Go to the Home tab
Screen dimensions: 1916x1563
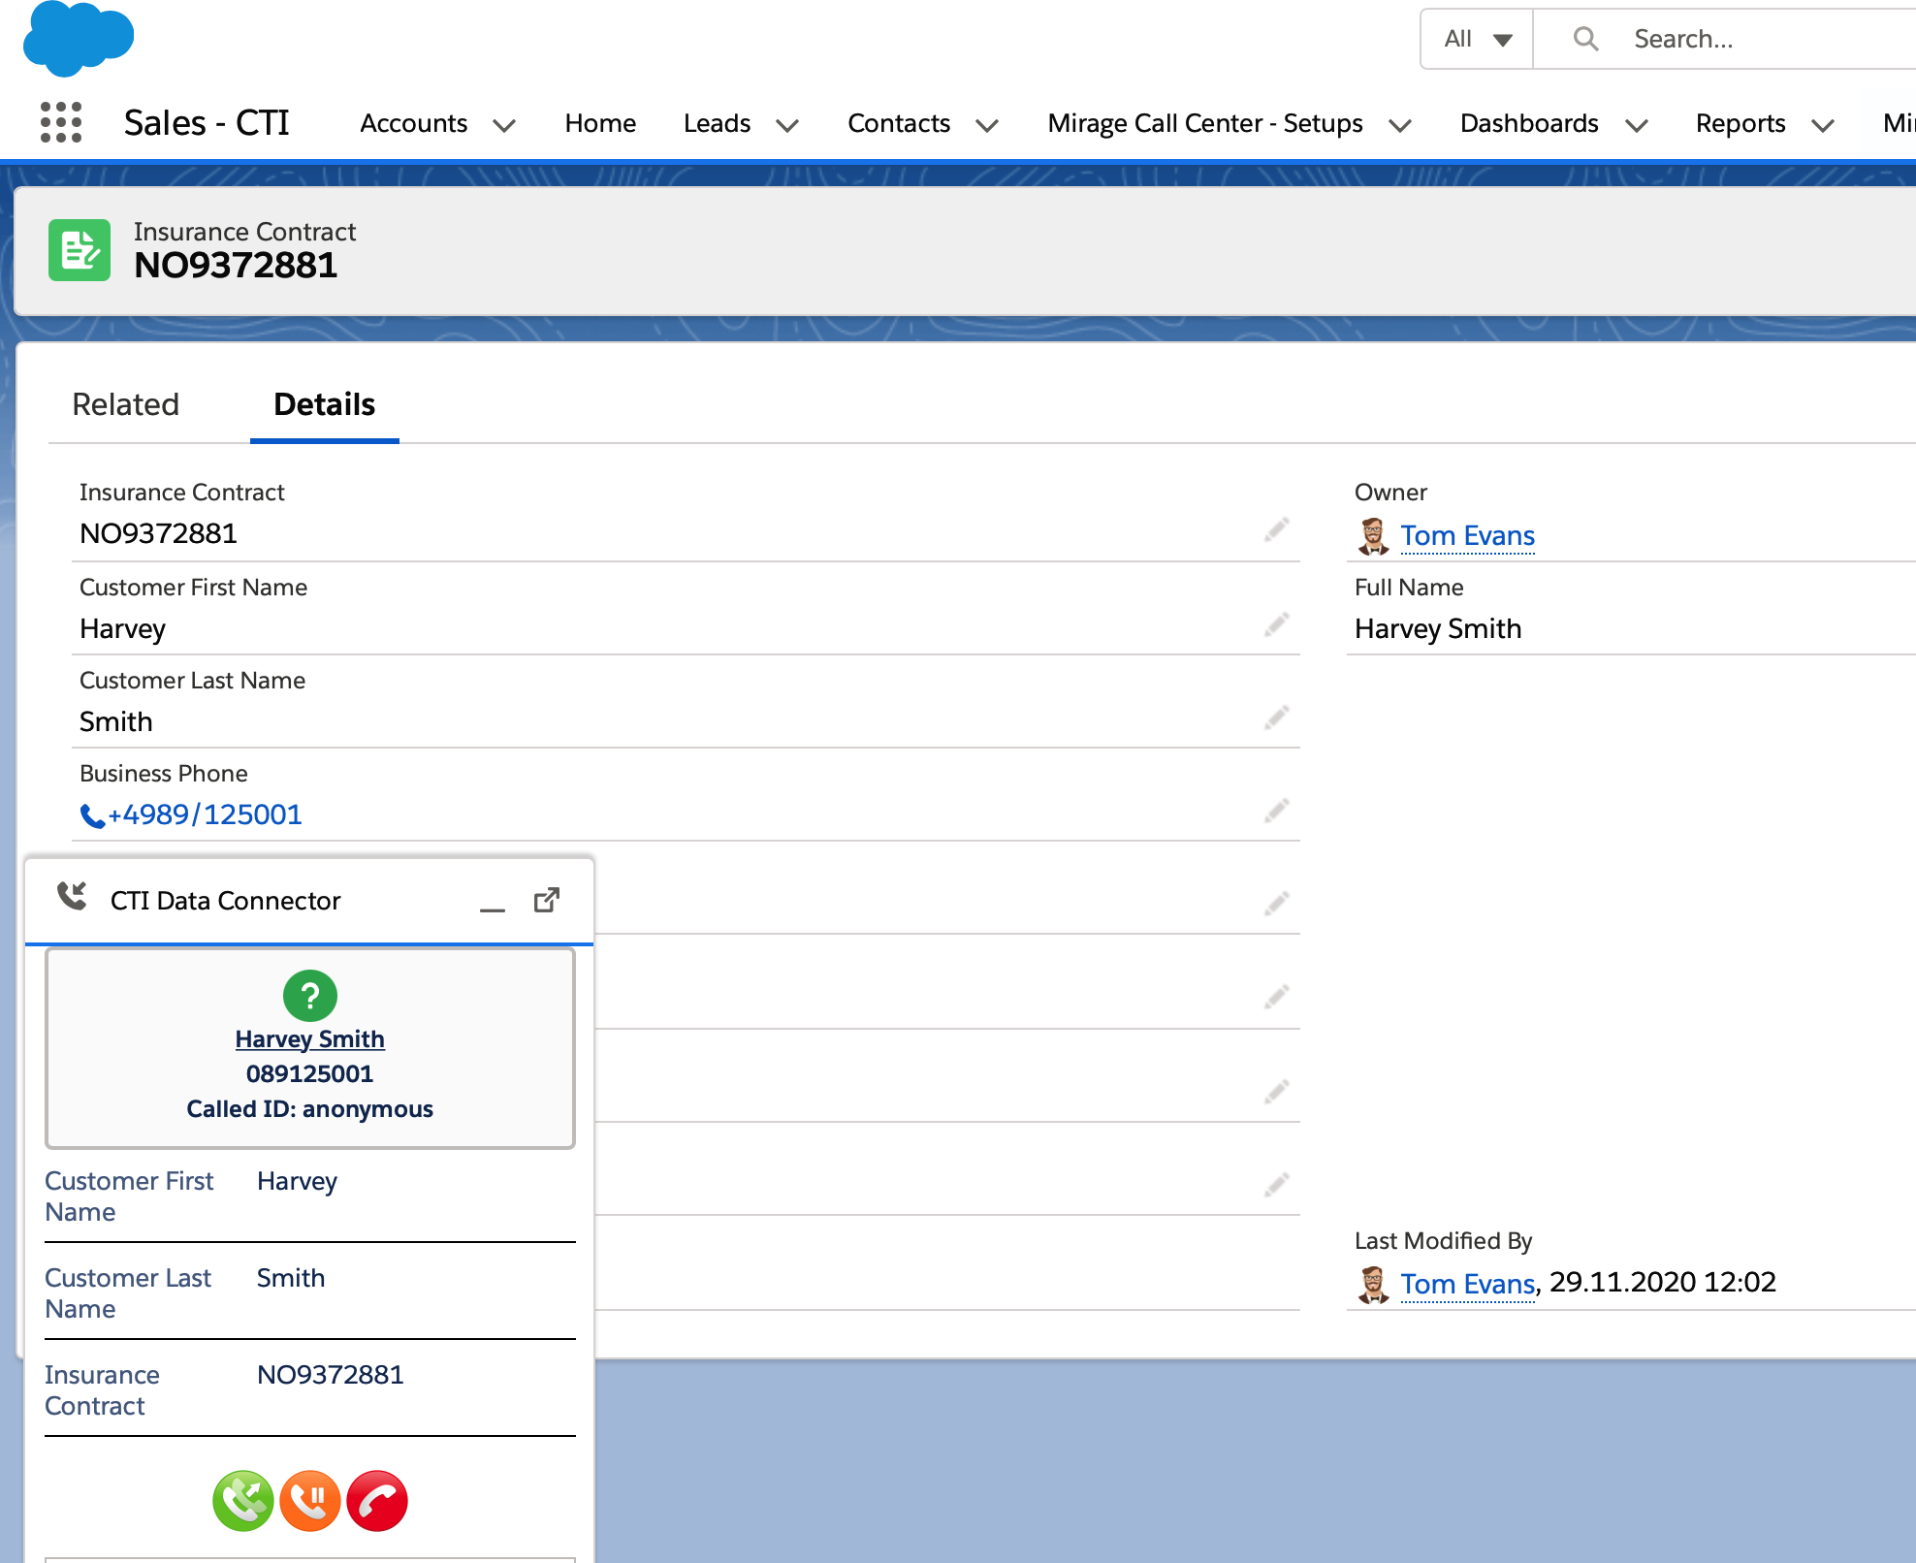click(x=600, y=123)
